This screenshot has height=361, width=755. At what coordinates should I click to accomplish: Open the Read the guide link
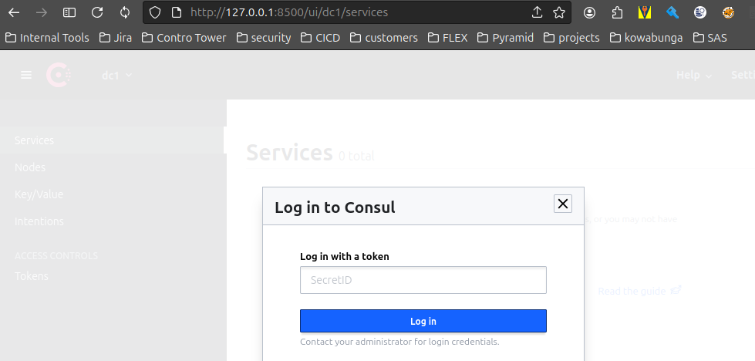pyautogui.click(x=639, y=292)
